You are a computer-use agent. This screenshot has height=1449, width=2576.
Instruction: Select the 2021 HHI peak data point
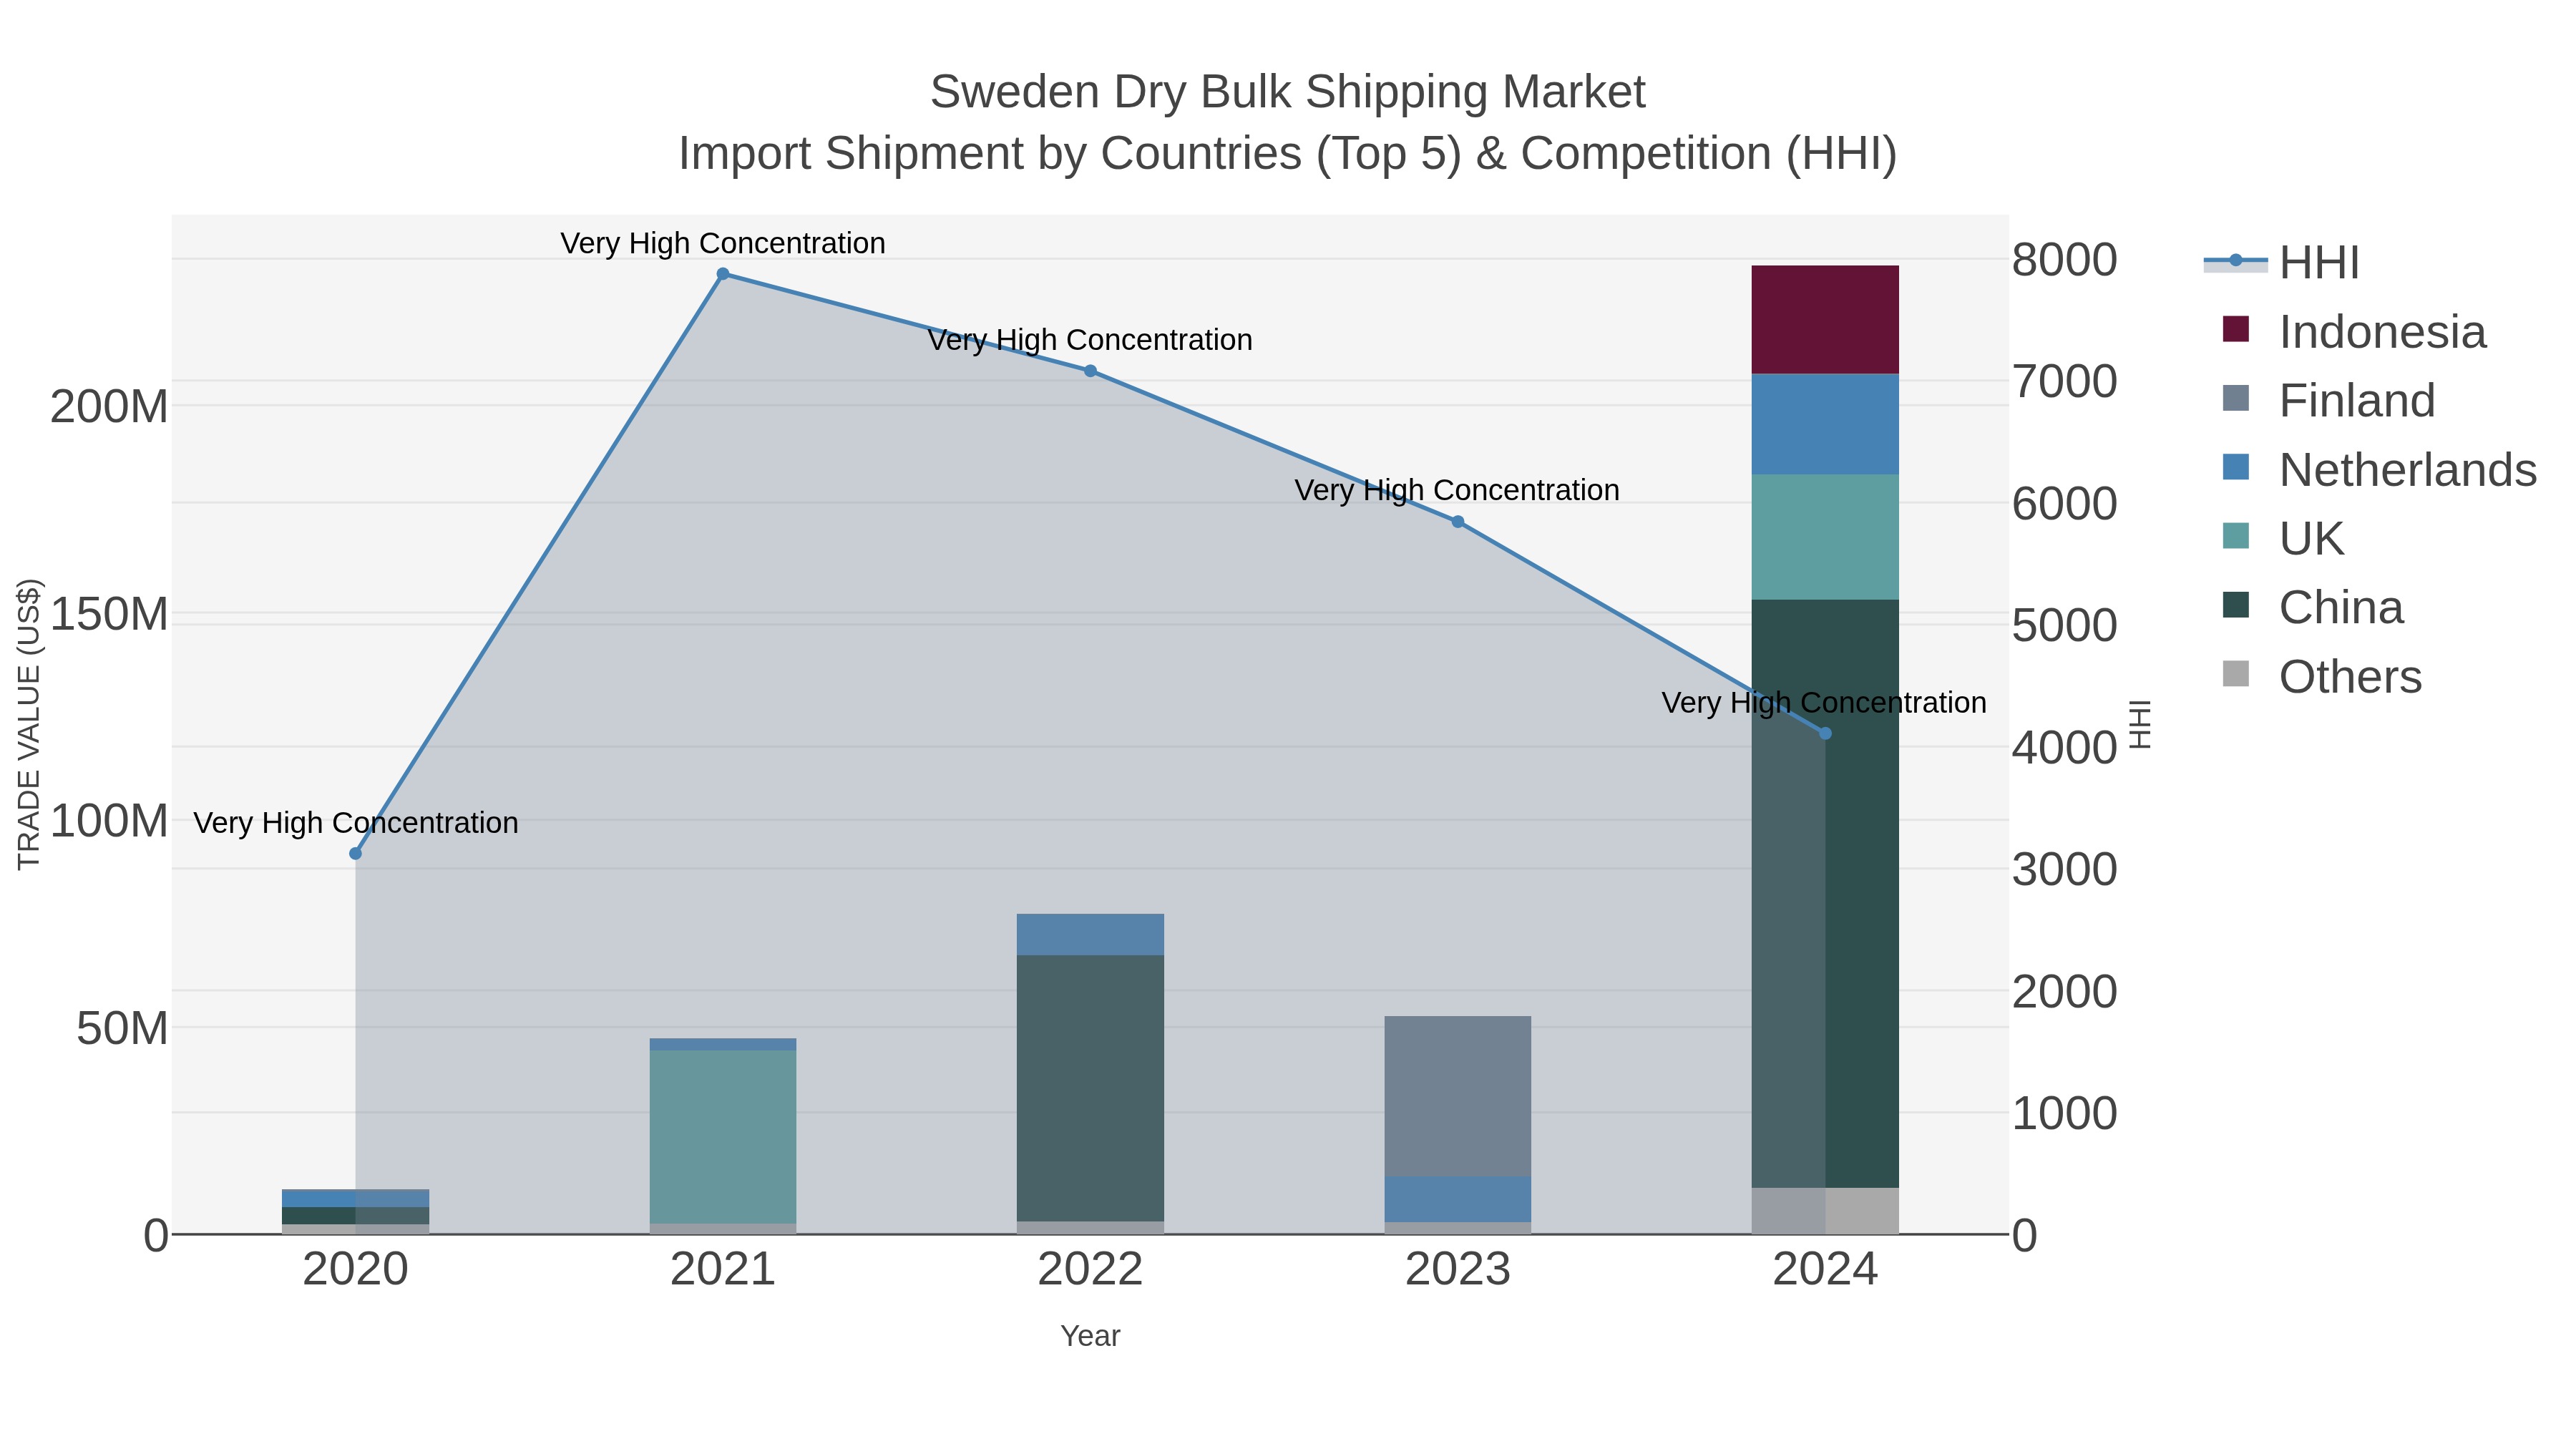pyautogui.click(x=723, y=274)
